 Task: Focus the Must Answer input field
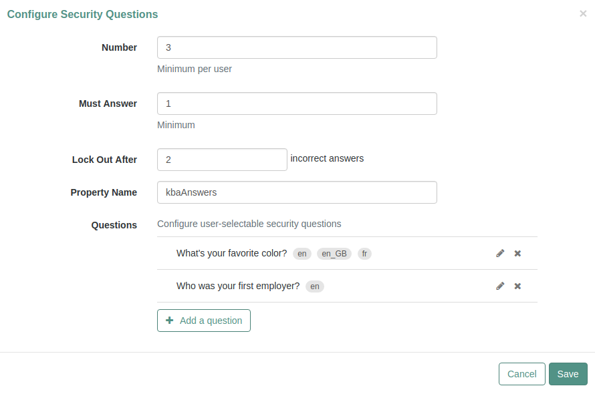coord(297,104)
